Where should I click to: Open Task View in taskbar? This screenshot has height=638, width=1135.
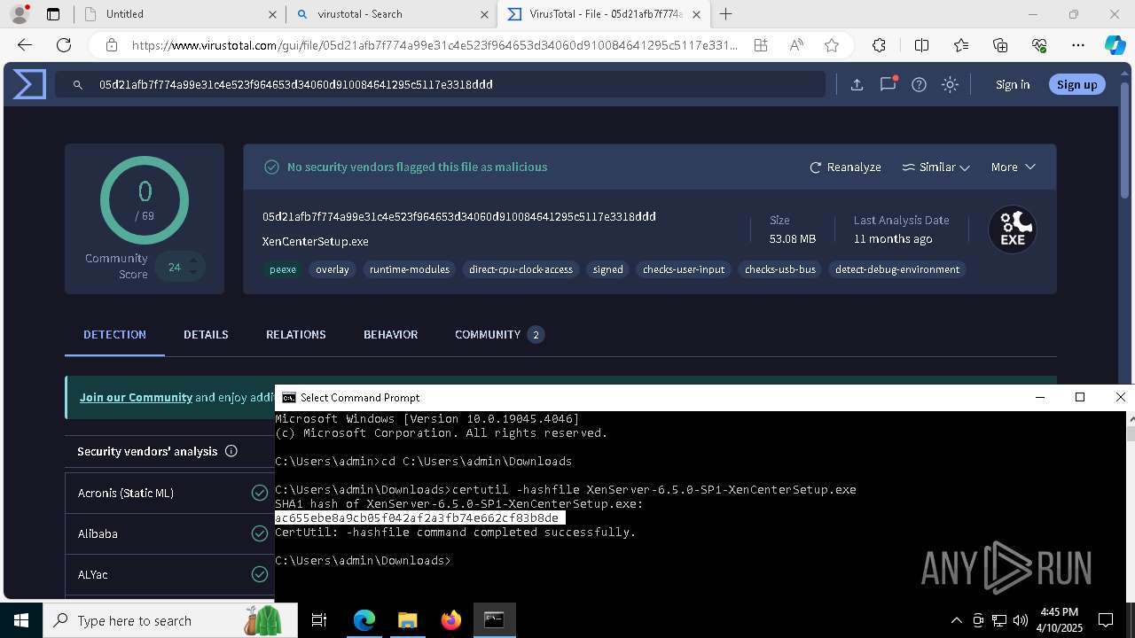(319, 620)
